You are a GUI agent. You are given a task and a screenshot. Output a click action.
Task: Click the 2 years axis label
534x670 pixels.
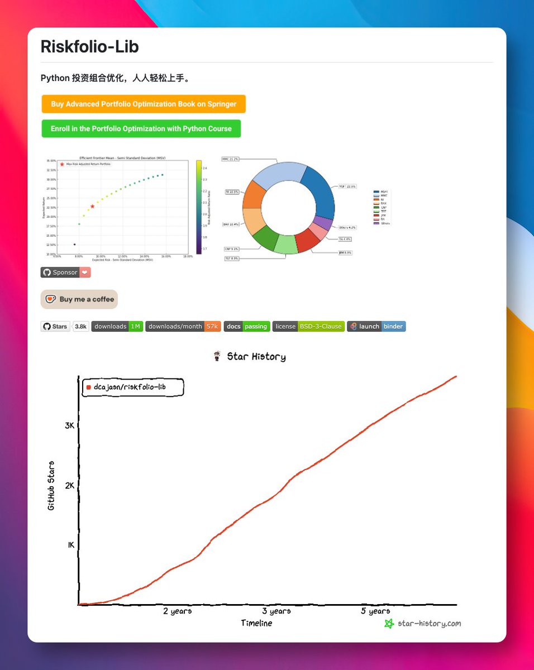pyautogui.click(x=178, y=611)
